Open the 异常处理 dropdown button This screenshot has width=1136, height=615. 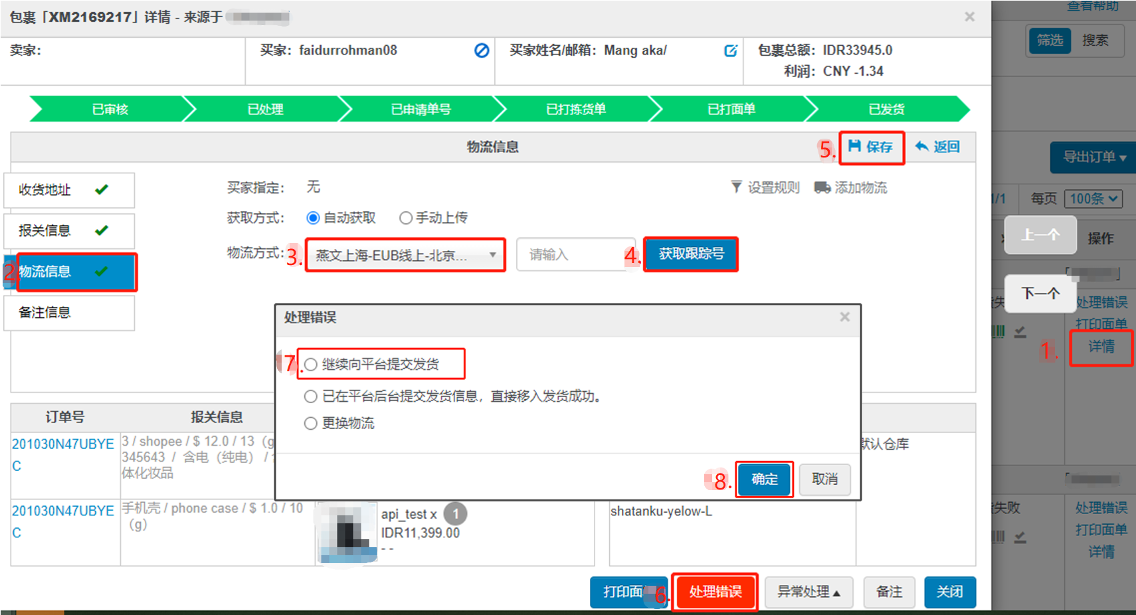tap(808, 591)
